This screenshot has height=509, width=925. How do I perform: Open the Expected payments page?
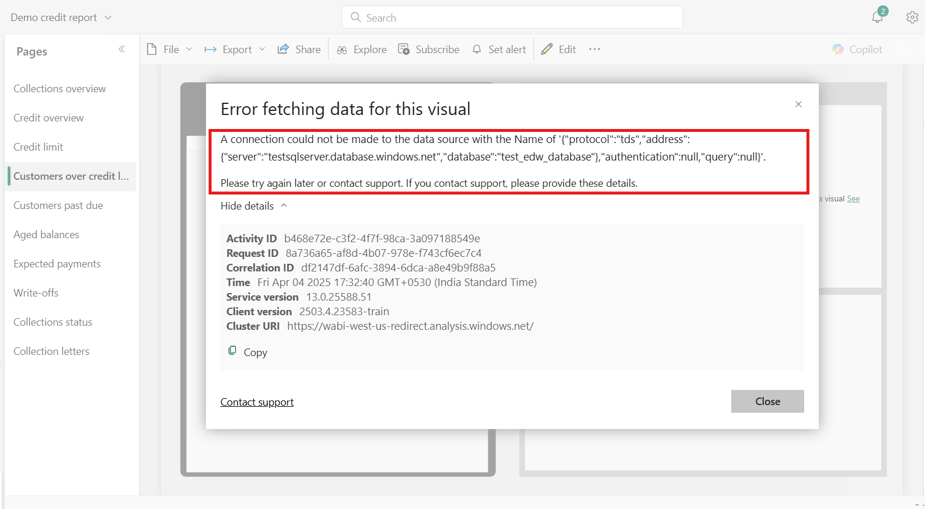click(x=57, y=264)
